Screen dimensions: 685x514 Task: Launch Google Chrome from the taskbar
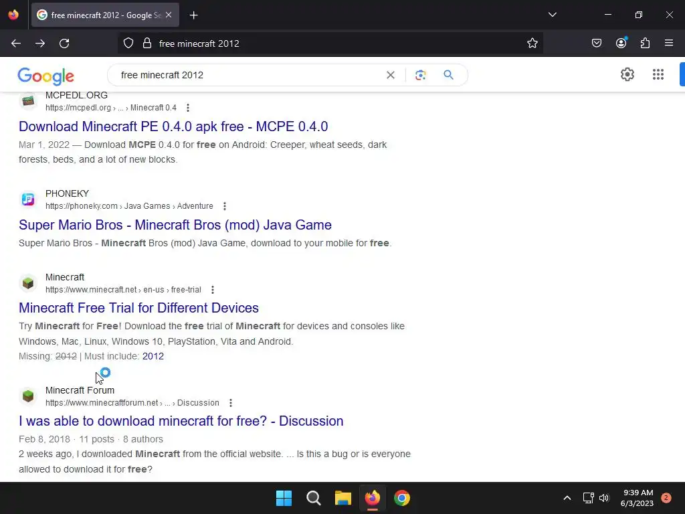[x=402, y=498]
